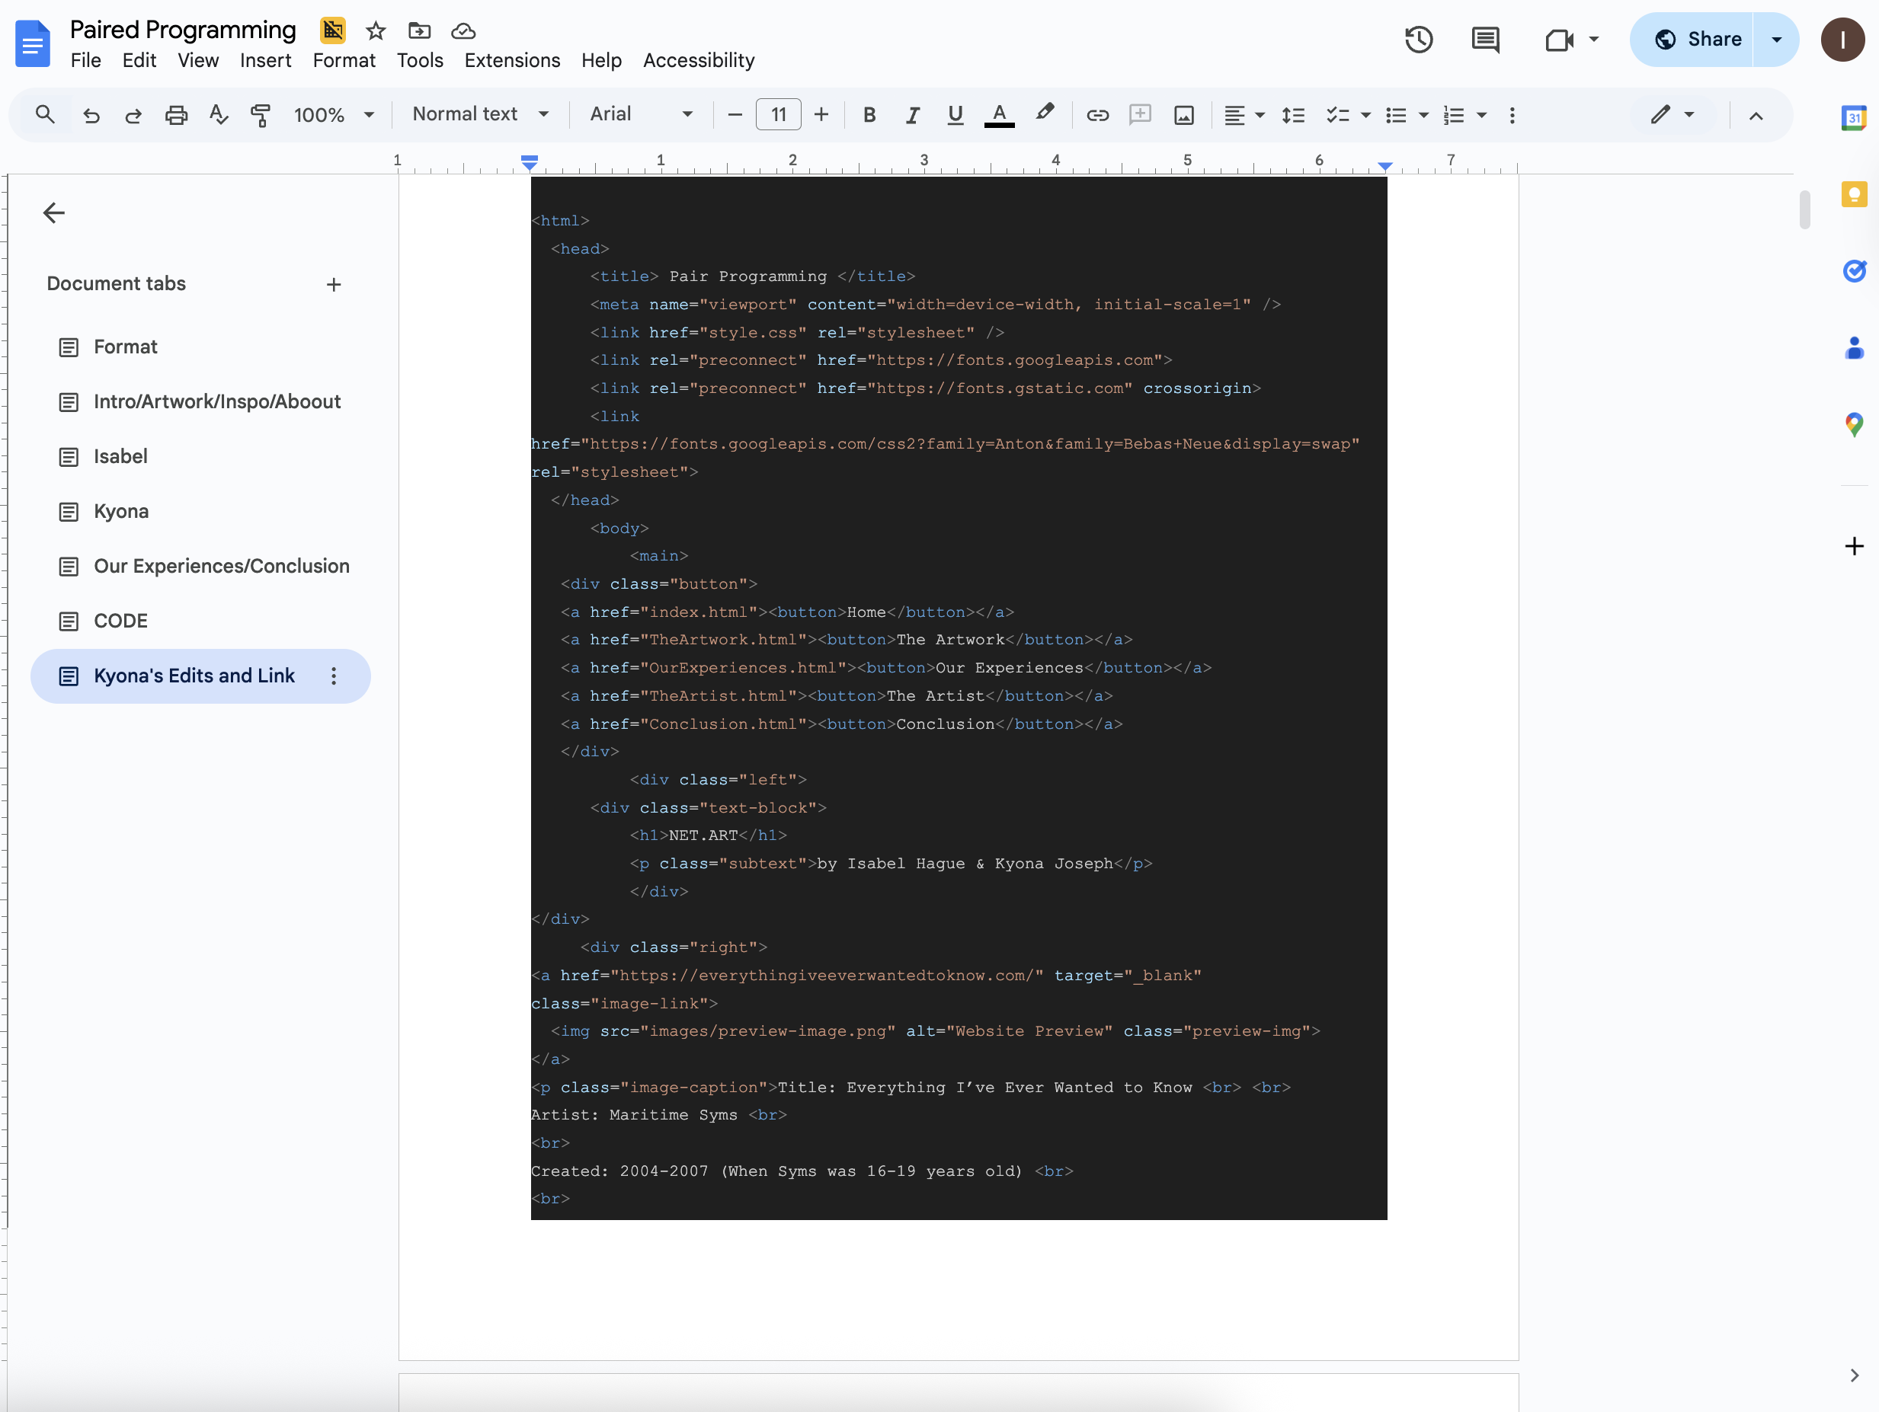Viewport: 1879px width, 1412px height.
Task: Toggle italic formatting
Action: coord(912,115)
